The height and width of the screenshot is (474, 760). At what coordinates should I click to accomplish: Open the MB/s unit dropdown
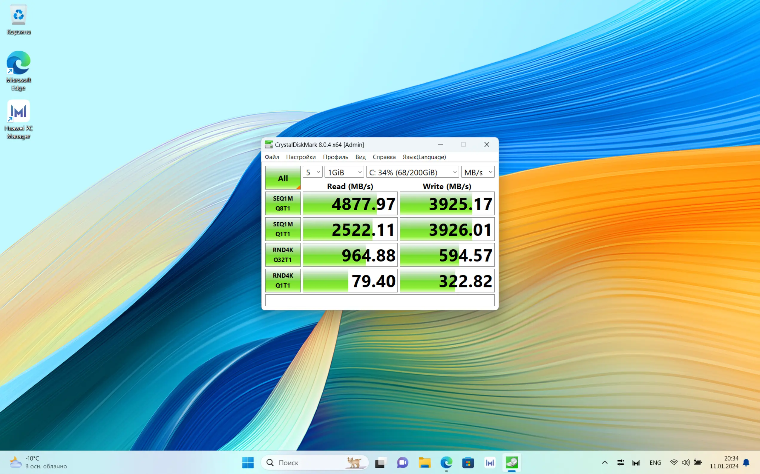(478, 172)
